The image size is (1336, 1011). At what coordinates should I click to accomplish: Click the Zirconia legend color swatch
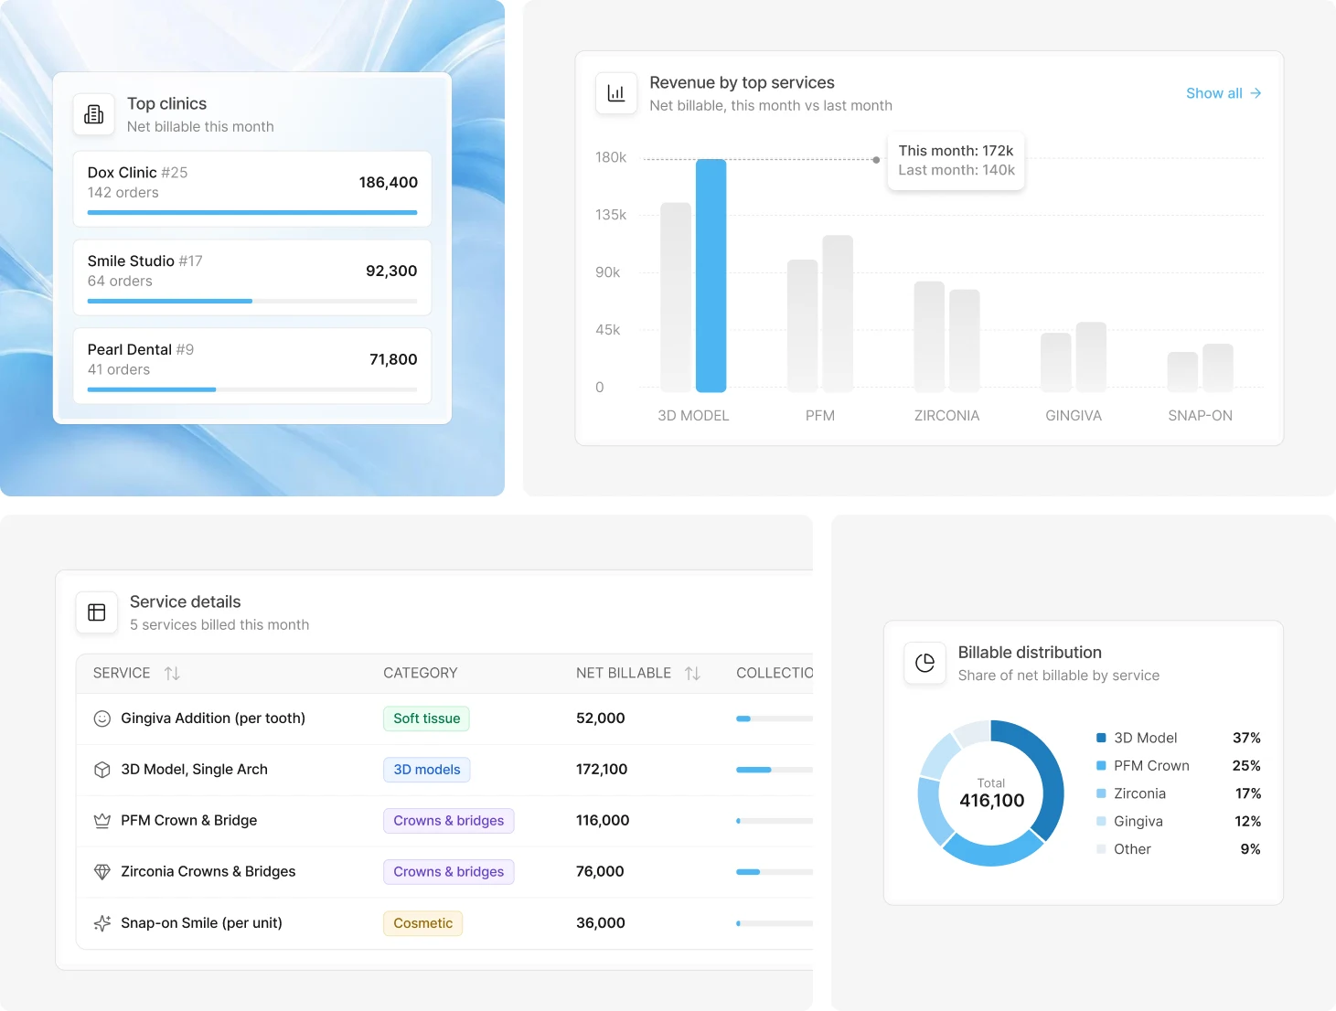[x=1101, y=793]
